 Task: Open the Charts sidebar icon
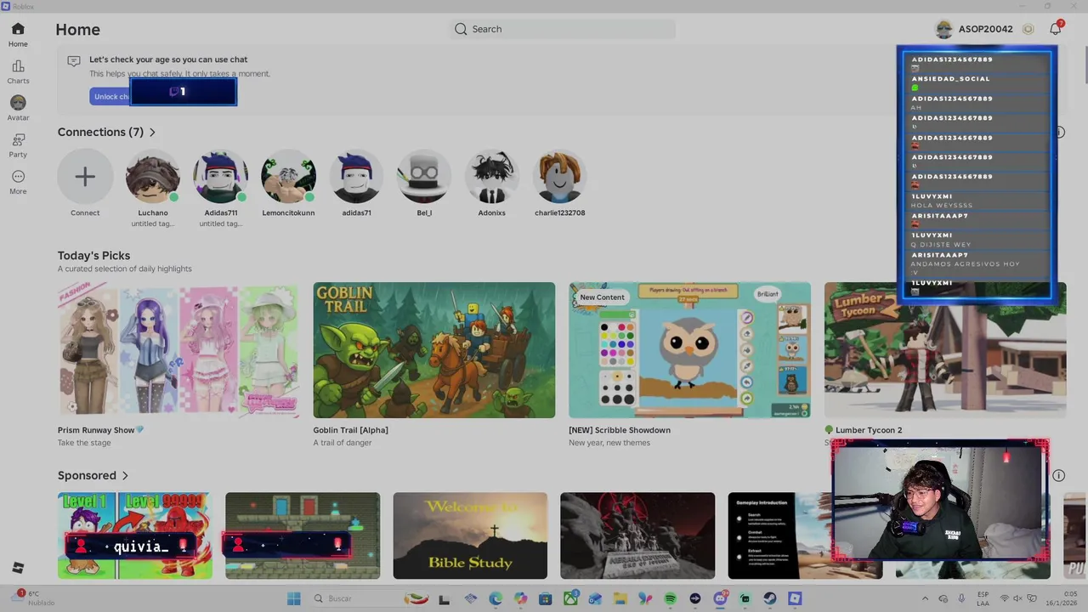pyautogui.click(x=18, y=66)
